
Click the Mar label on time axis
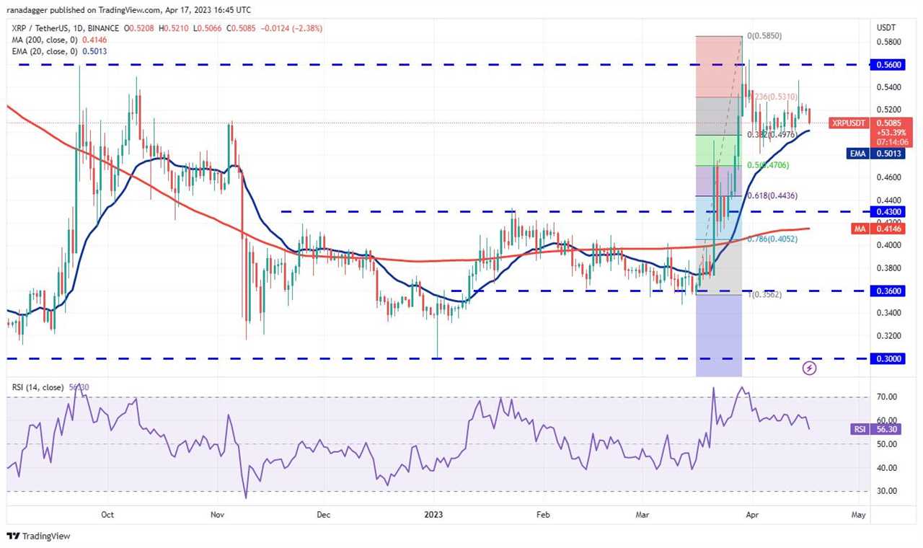pyautogui.click(x=644, y=515)
